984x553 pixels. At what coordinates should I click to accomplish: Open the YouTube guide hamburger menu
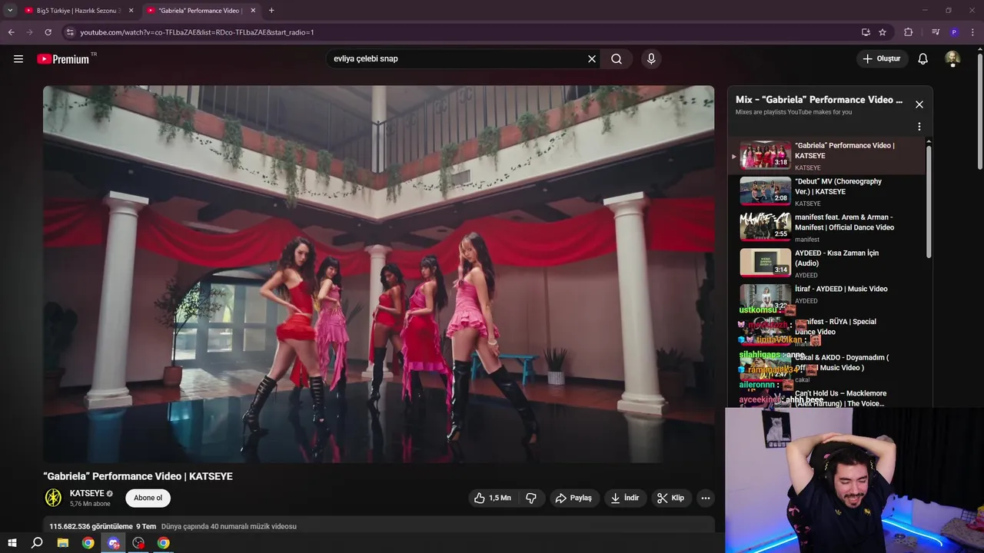[x=18, y=59]
